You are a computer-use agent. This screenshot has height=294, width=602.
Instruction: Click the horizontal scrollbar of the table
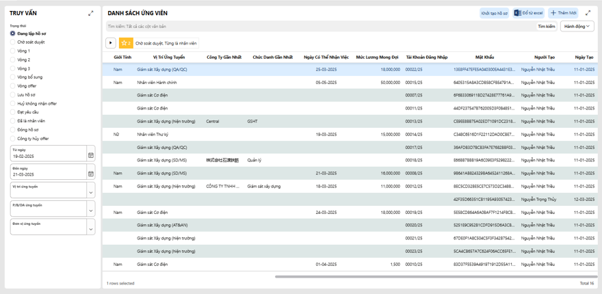pos(436,276)
